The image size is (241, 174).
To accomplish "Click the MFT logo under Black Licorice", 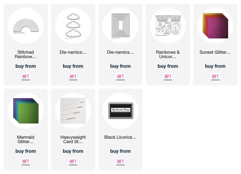I will pyautogui.click(x=120, y=162).
